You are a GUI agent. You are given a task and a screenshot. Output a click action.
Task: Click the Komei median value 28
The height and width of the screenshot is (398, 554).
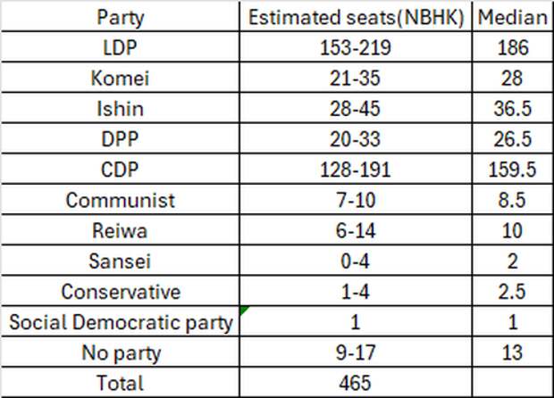[513, 78]
